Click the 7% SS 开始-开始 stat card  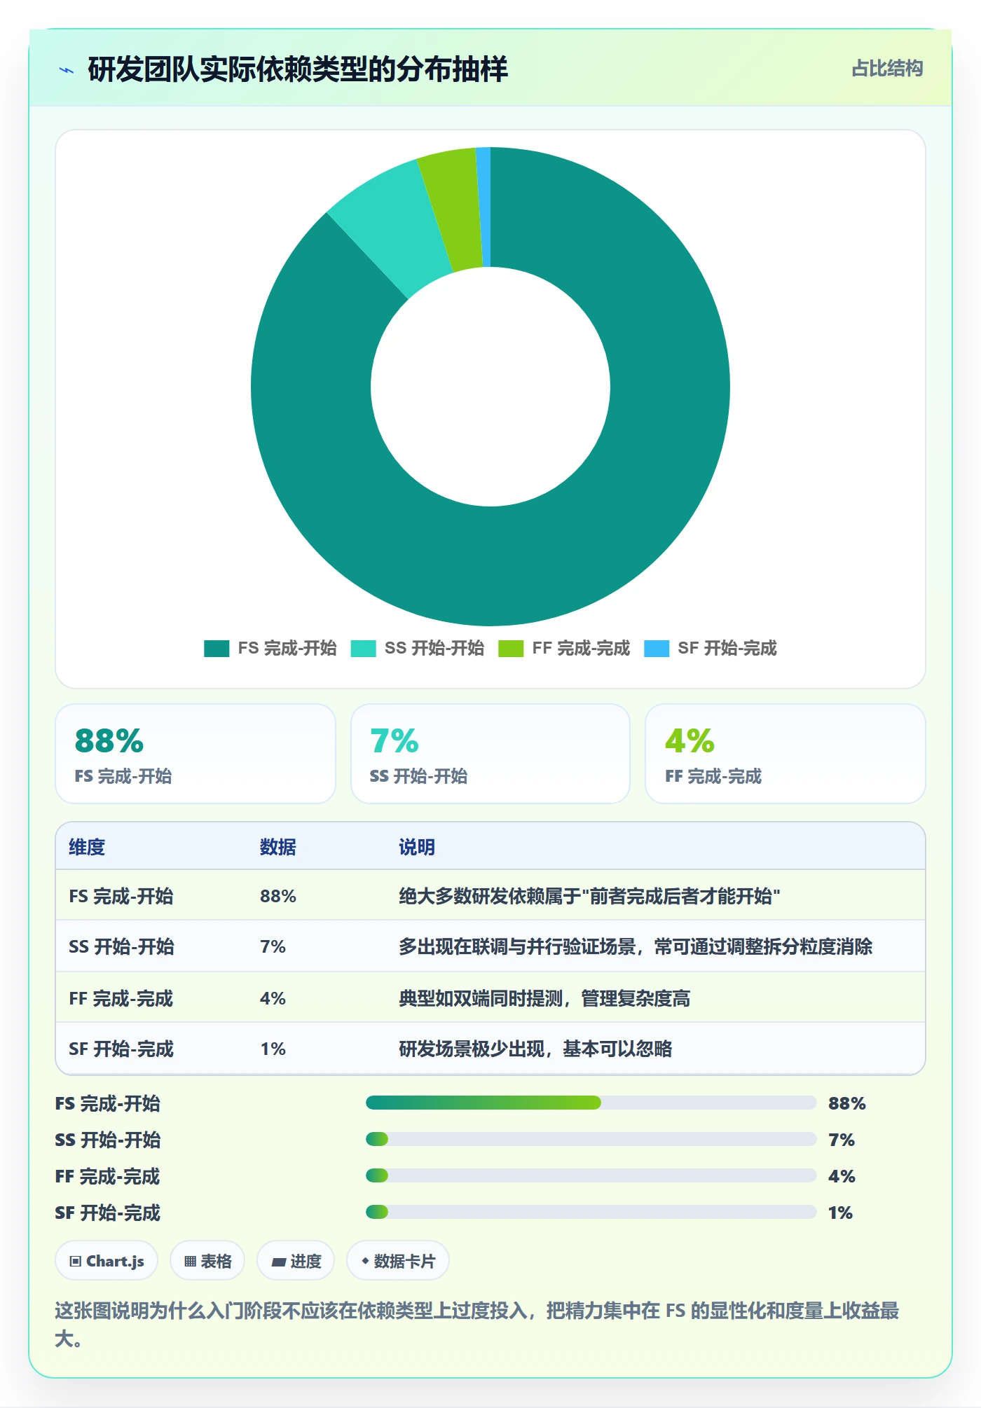(x=490, y=754)
